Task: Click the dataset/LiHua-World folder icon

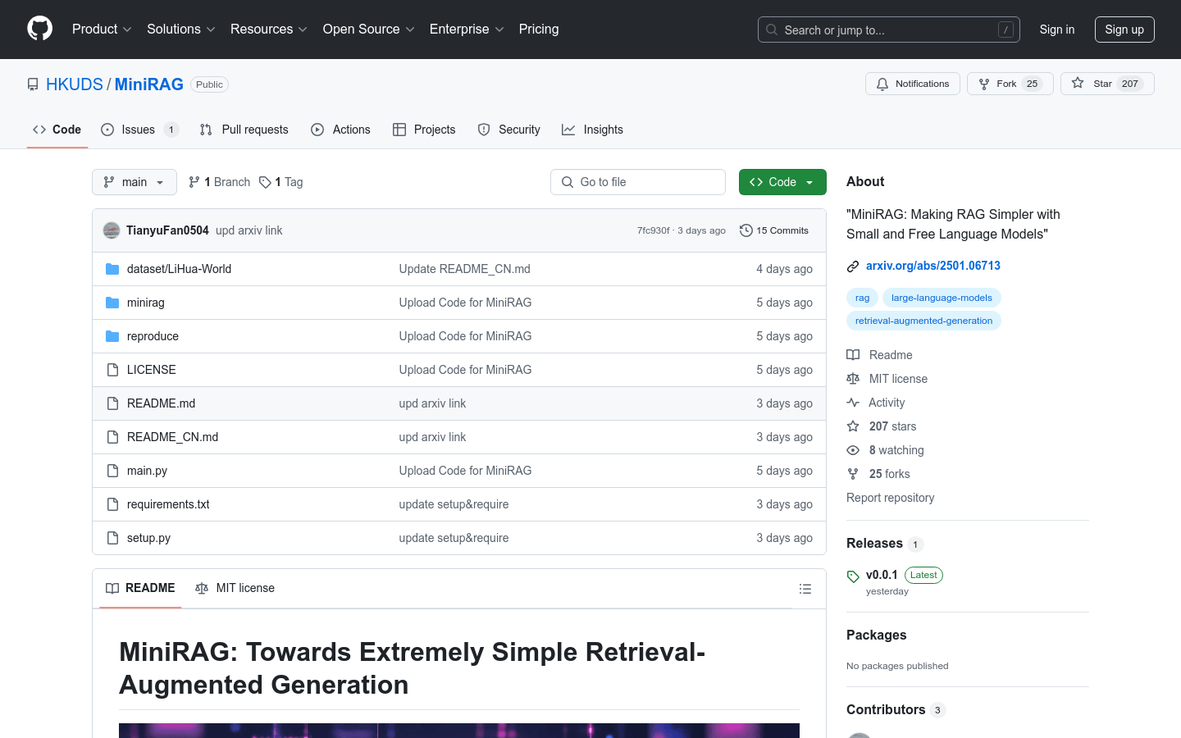Action: 112,269
